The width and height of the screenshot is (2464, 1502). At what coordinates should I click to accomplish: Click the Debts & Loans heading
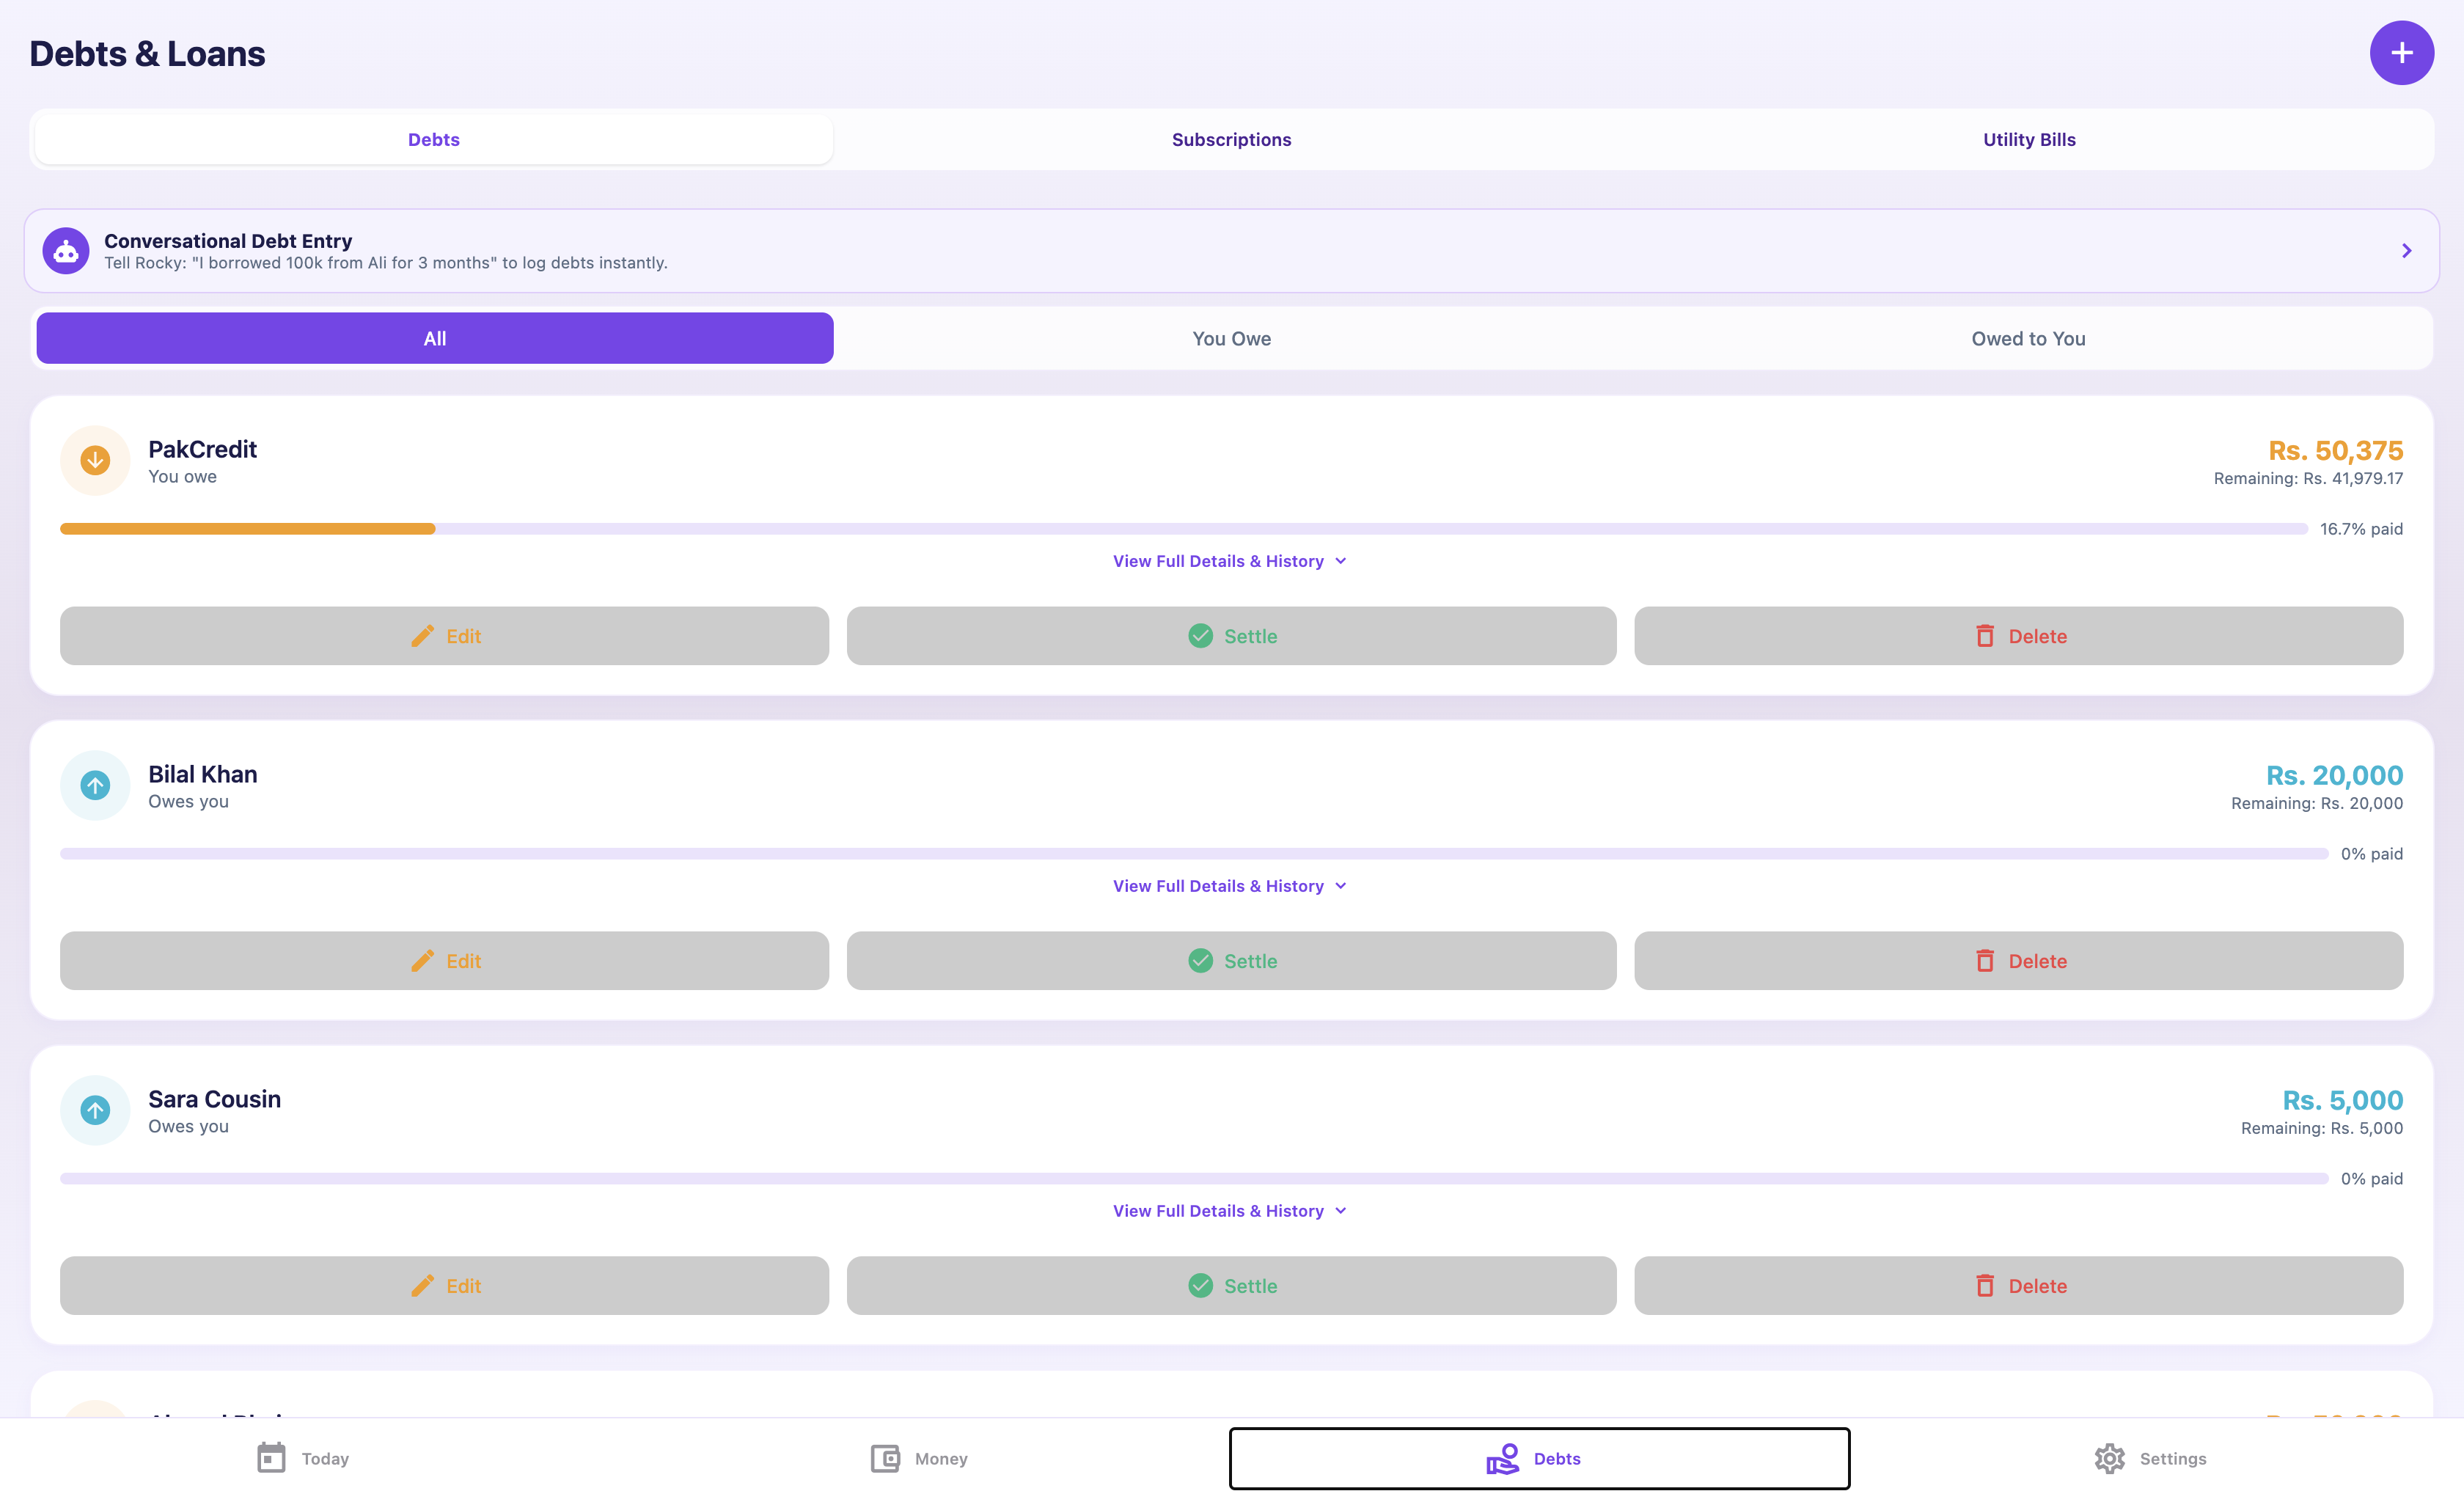tap(147, 54)
